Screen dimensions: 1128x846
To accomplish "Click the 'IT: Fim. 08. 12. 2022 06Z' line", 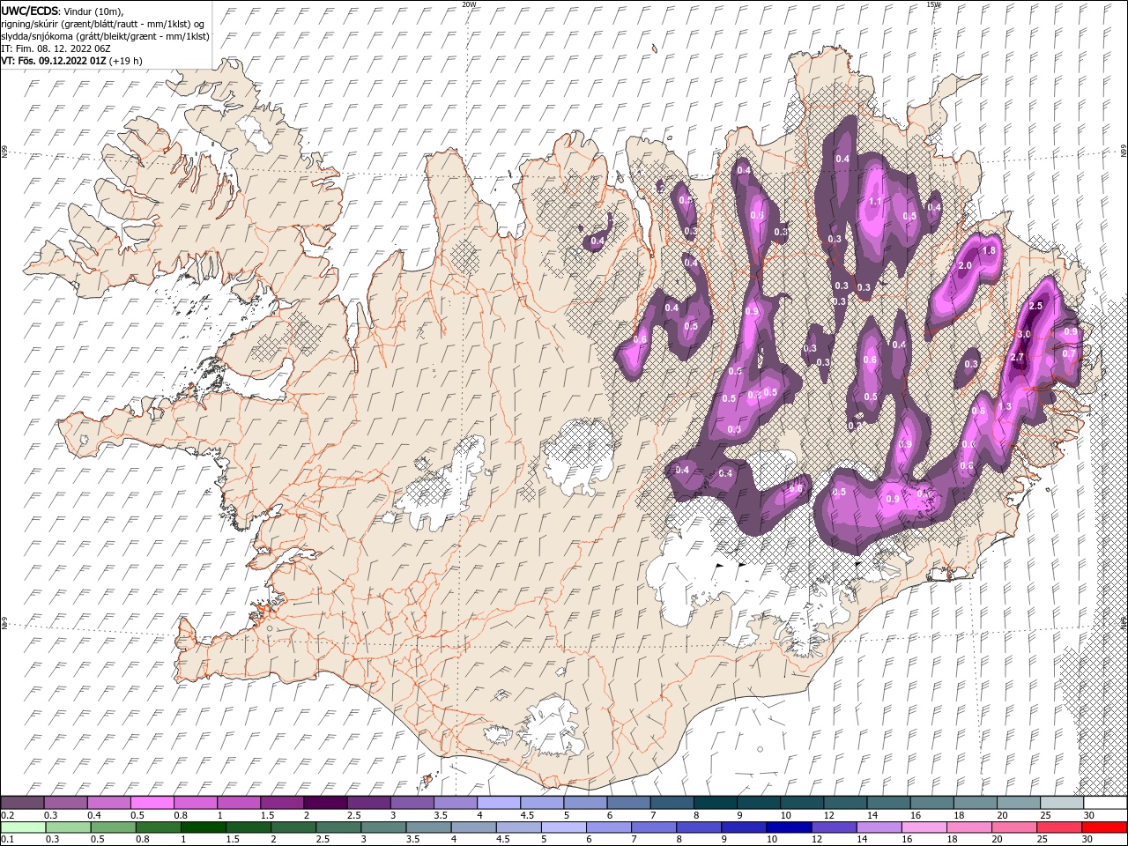I will (56, 48).
